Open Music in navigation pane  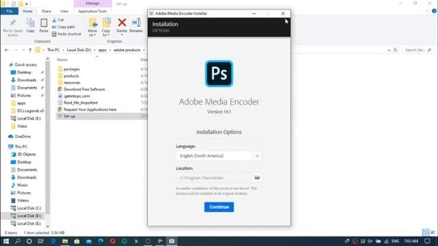click(23, 185)
